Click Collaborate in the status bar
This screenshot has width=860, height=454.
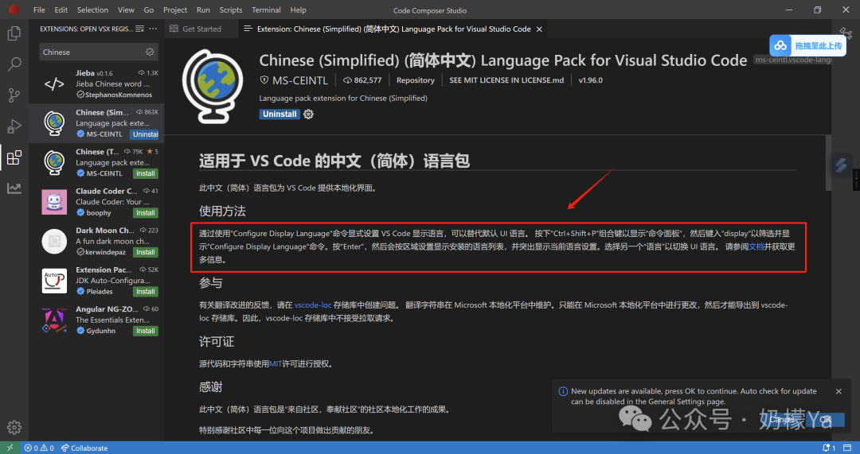[x=84, y=448]
